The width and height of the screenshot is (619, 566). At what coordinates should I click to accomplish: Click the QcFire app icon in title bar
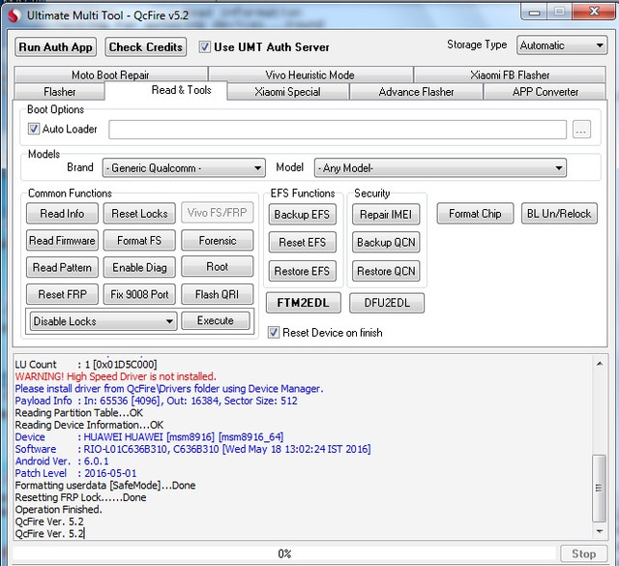click(x=15, y=15)
